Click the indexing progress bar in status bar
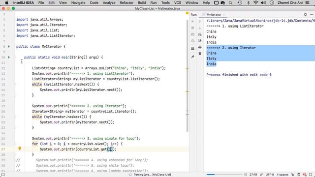Image resolution: width=315 pixels, height=177 pixels. pos(224,175)
